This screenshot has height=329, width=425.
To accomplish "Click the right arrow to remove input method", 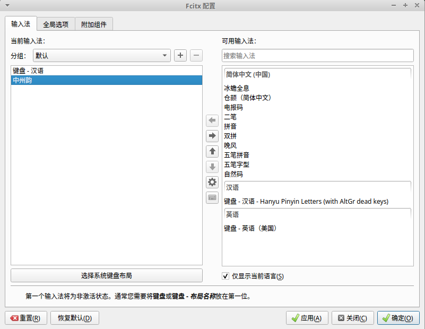I will tap(212, 136).
